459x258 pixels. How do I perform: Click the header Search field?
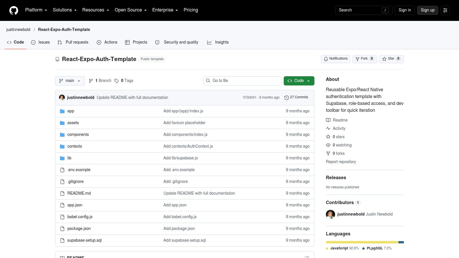[x=364, y=10]
